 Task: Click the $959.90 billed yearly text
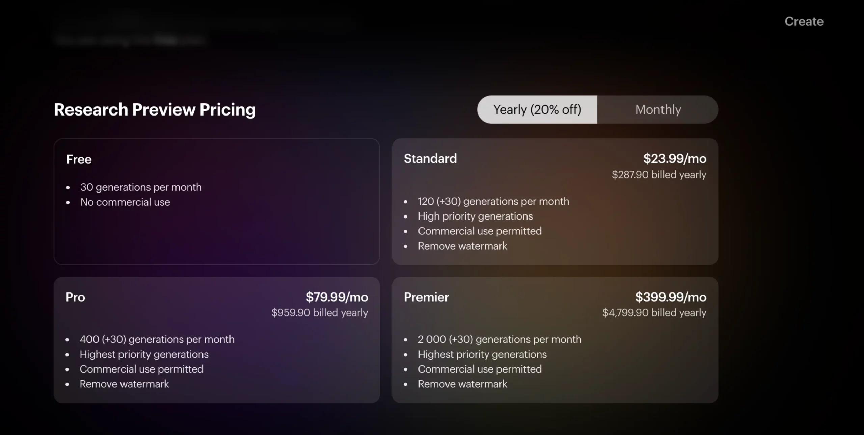[320, 312]
